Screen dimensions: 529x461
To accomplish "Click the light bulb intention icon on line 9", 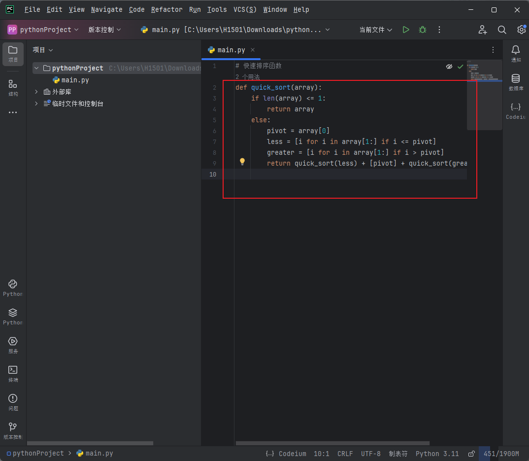I will [242, 161].
